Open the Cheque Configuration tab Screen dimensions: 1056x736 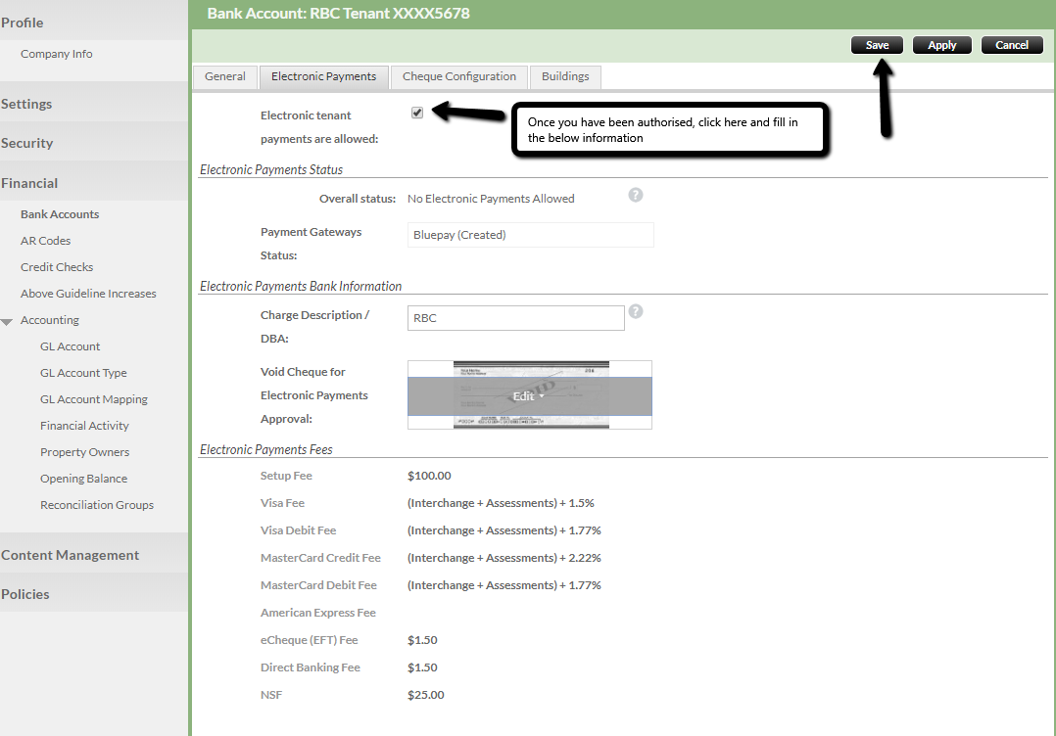coord(458,76)
